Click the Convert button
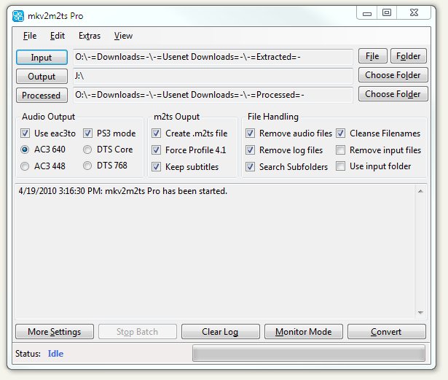 pyautogui.click(x=387, y=332)
